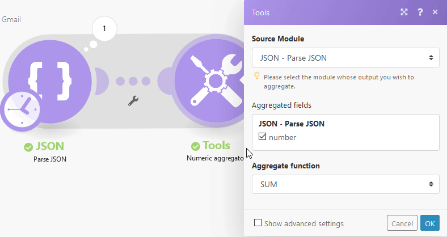The width and height of the screenshot is (447, 237).
Task: Click the Cancel button
Action: pos(402,223)
